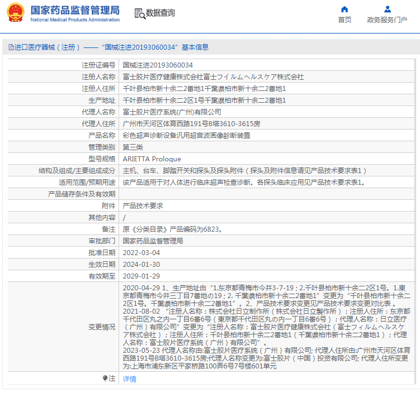Open 政务服务门户 link text
Viewport: 420px width, 393px height.
tap(387, 20)
